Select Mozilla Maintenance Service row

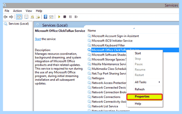point(109,64)
